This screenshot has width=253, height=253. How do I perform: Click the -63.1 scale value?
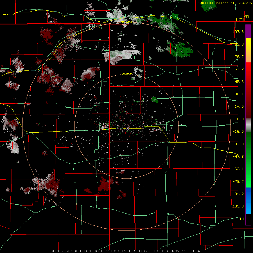pos(238,169)
